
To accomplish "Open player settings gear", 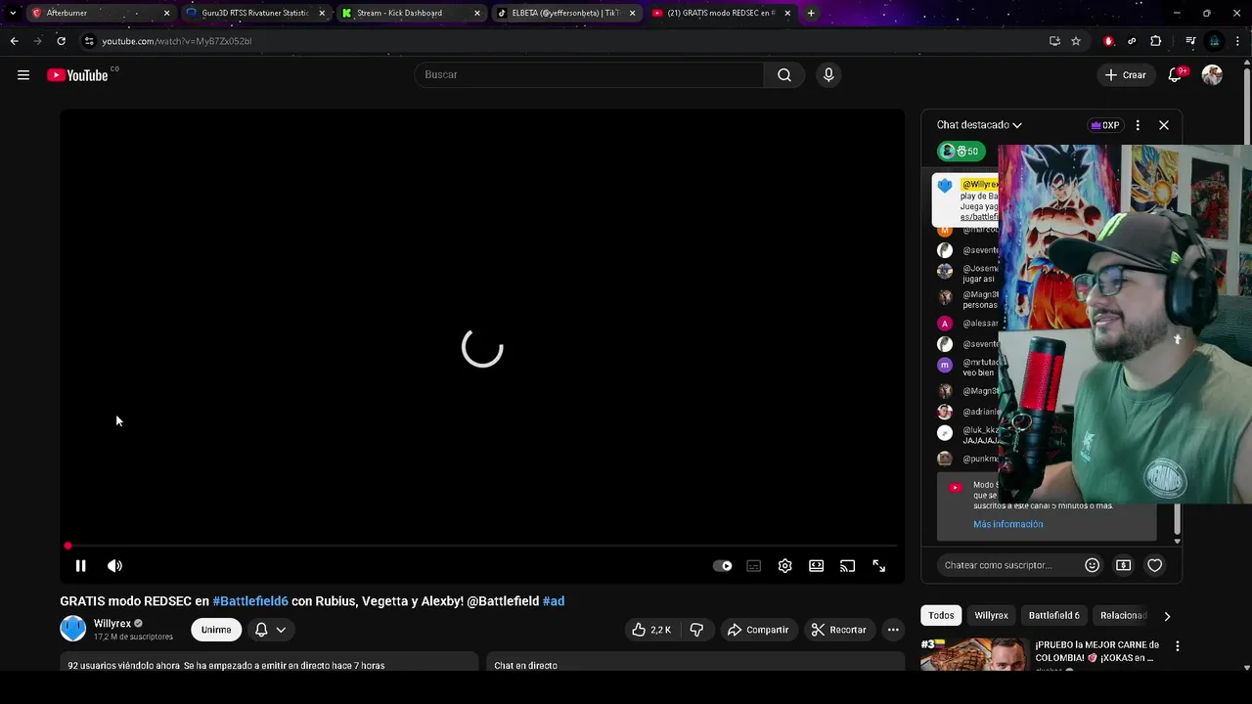I will coord(785,566).
